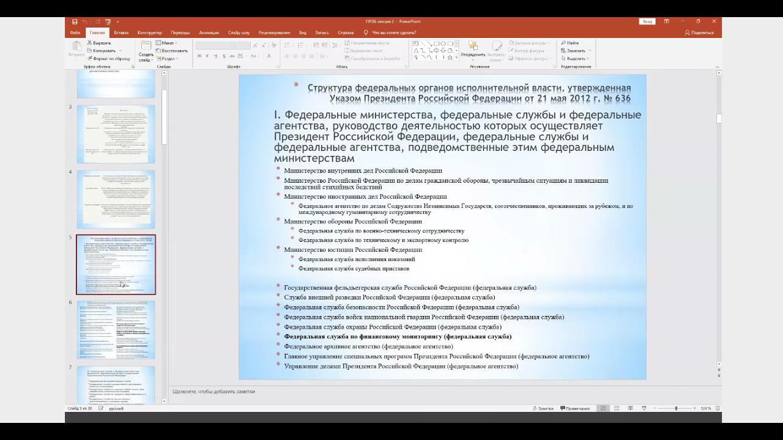Pick the triangle shape in shapes gallery
The width and height of the screenshot is (783, 440).
pyautogui.click(x=416, y=50)
